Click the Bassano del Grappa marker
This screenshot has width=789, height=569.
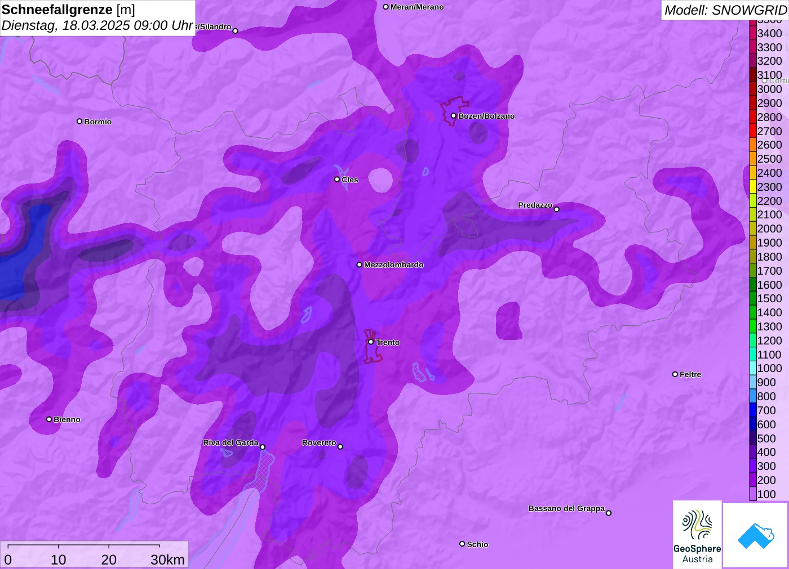(x=609, y=513)
